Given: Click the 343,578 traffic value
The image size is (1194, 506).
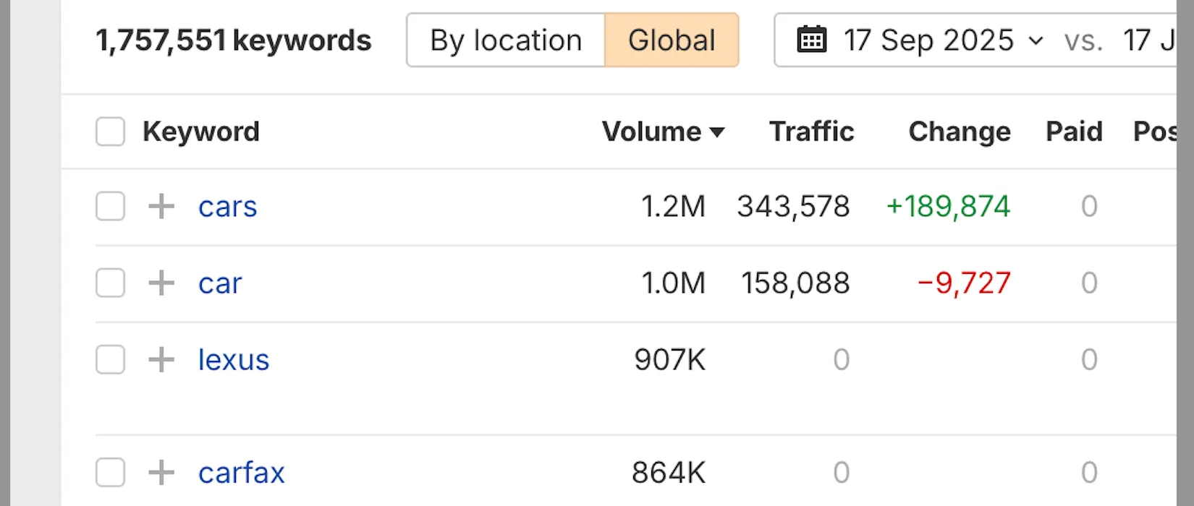Looking at the screenshot, I should coord(793,207).
